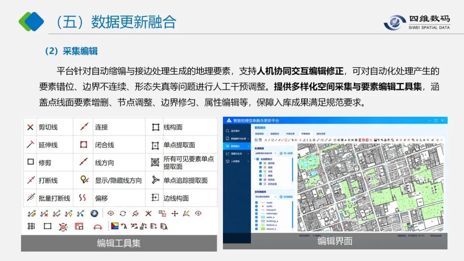The height and width of the screenshot is (261, 464).
Task: Pick the 偏移 offset curves icon
Action: (x=82, y=197)
